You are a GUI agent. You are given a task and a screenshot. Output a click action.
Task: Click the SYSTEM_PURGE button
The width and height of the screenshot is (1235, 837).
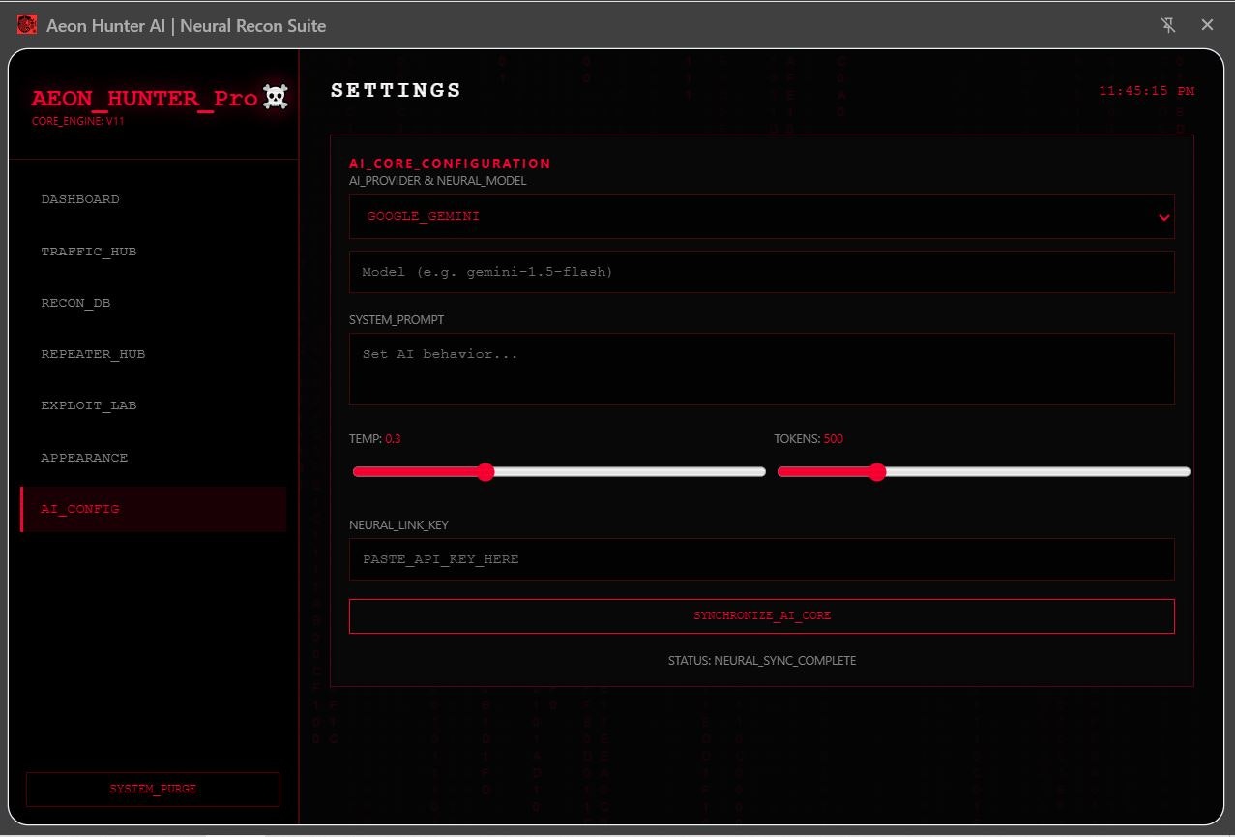pyautogui.click(x=152, y=789)
